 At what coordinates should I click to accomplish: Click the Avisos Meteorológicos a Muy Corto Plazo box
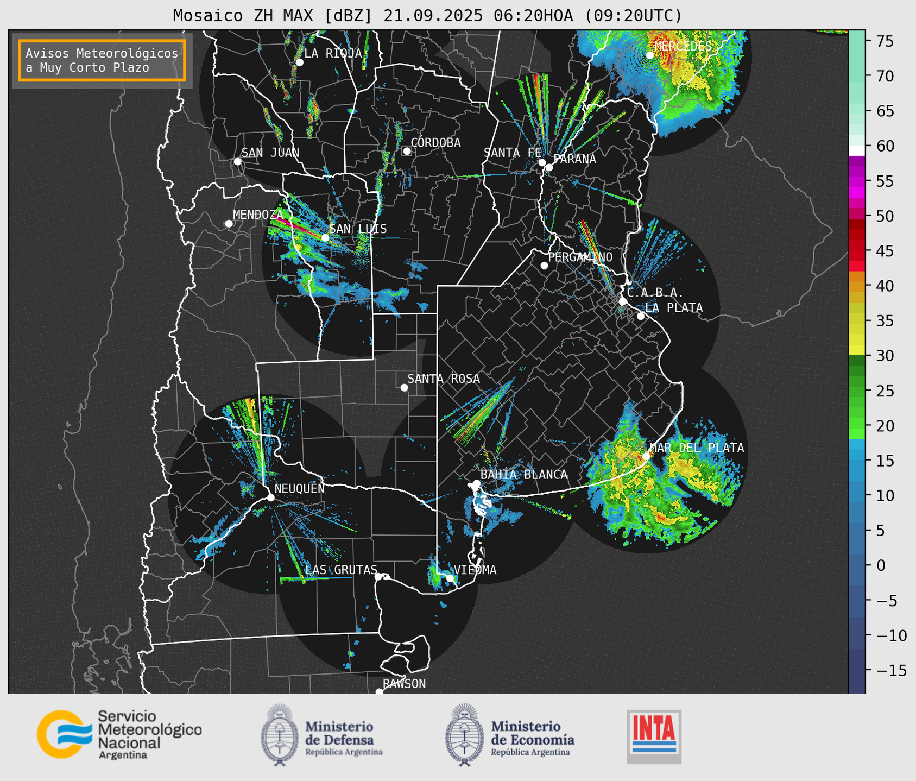tap(102, 60)
